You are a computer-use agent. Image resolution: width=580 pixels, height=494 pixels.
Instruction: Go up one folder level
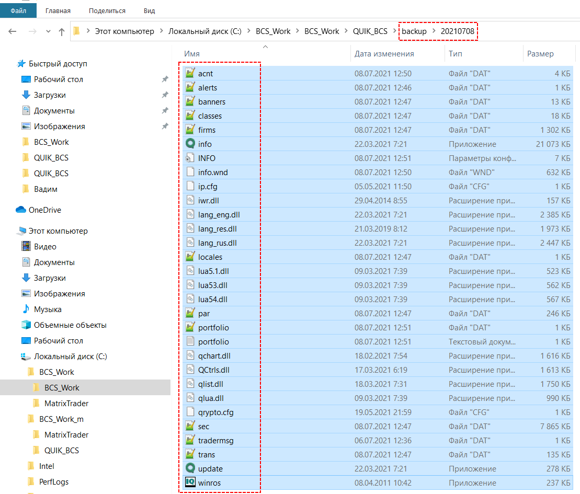[62, 32]
